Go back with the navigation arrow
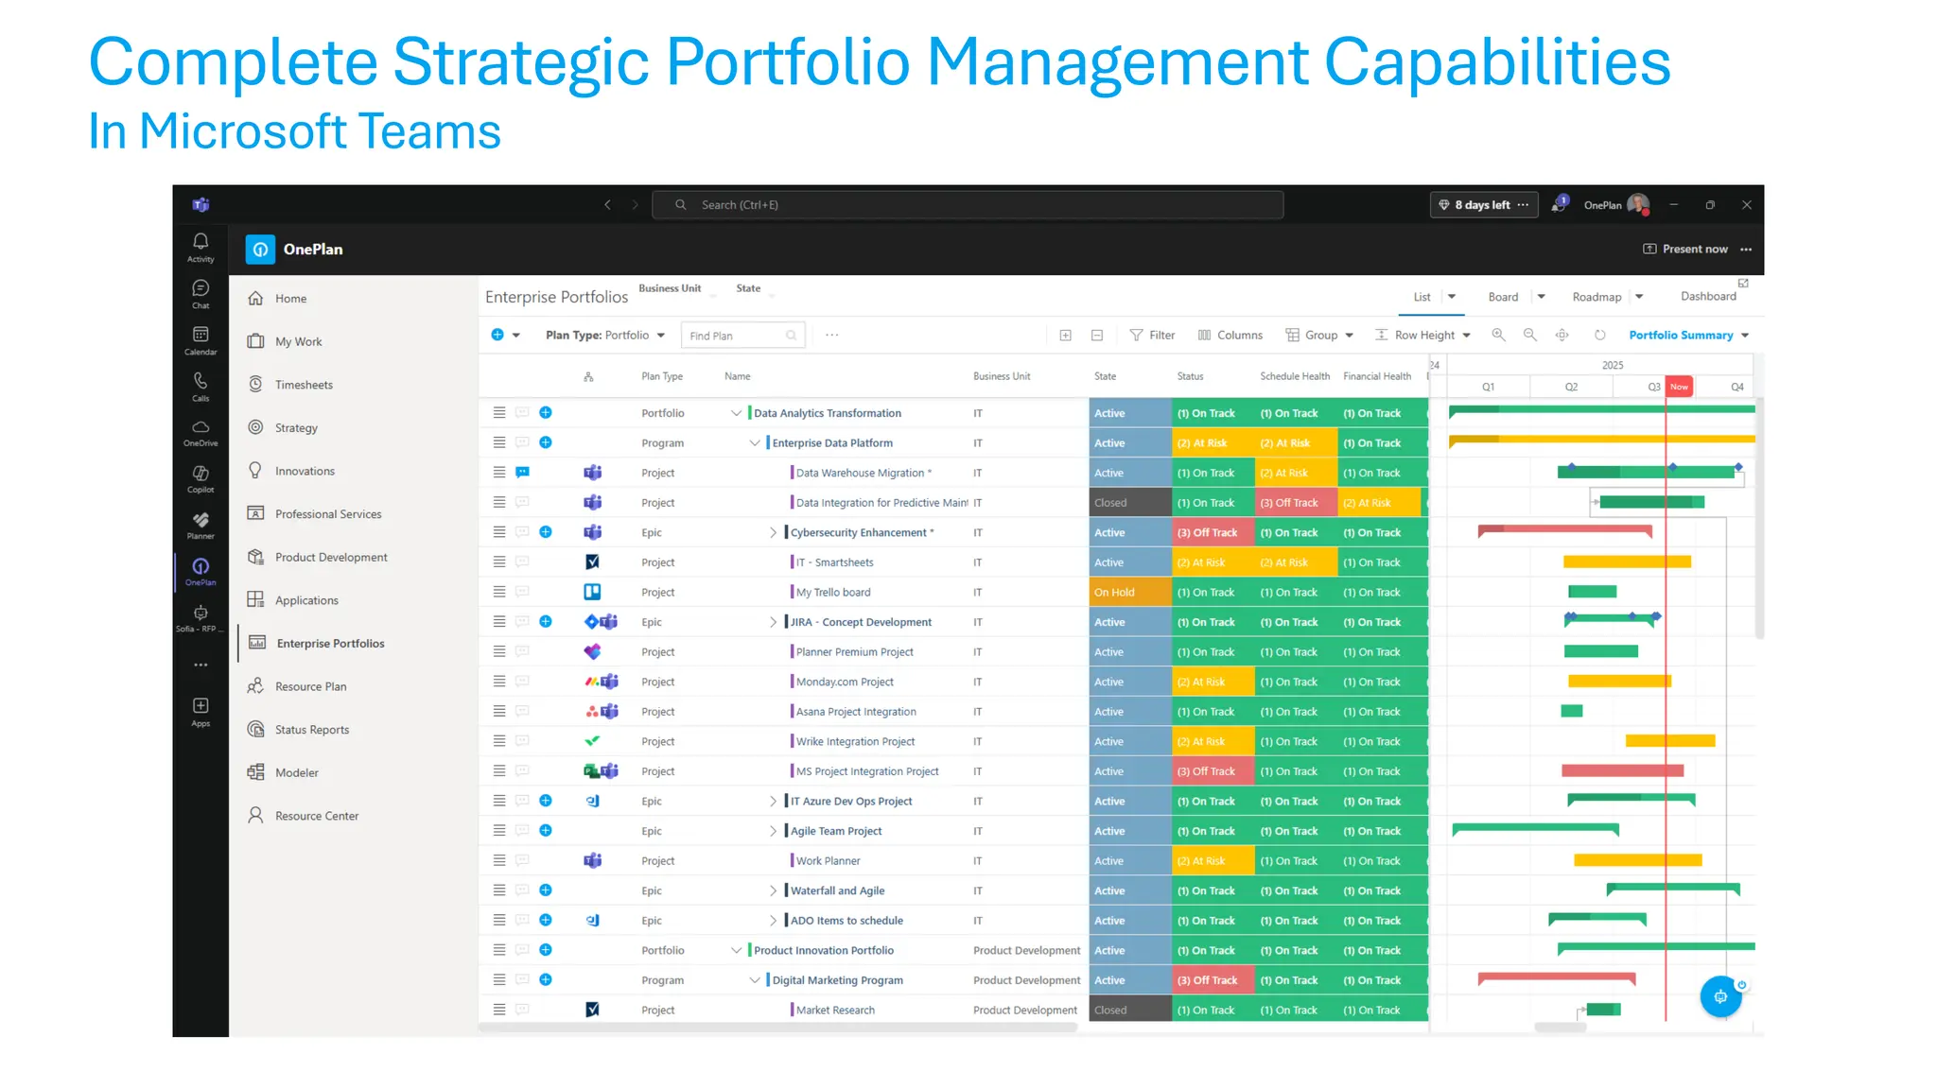This screenshot has width=1937, height=1089. (x=607, y=204)
